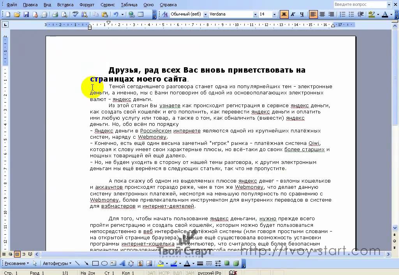Expand the font size 14 dropdown
The image size is (399, 275).
click(x=274, y=14)
